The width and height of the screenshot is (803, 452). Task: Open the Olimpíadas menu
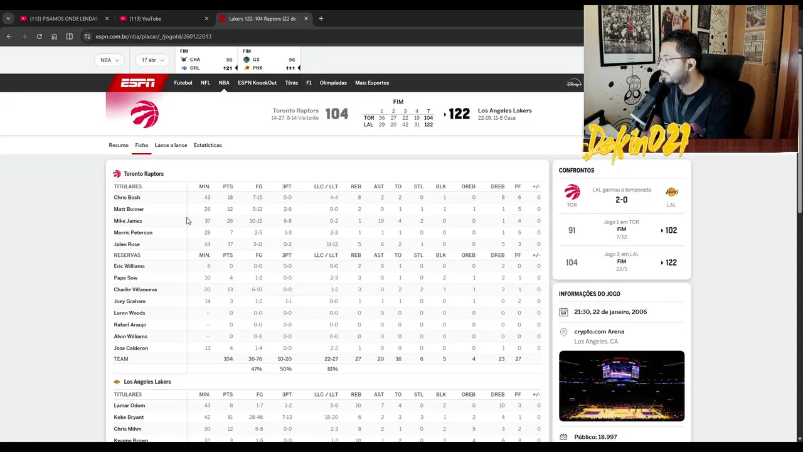click(x=333, y=83)
